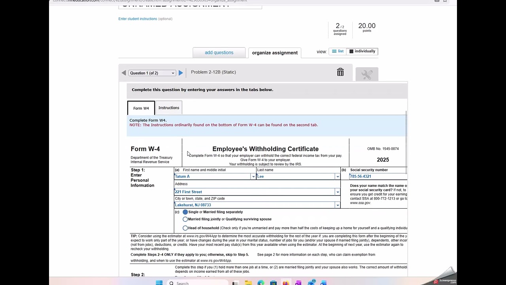Image resolution: width=506 pixels, height=285 pixels.
Task: Open Microsoft Store from the taskbar
Action: pos(273,283)
